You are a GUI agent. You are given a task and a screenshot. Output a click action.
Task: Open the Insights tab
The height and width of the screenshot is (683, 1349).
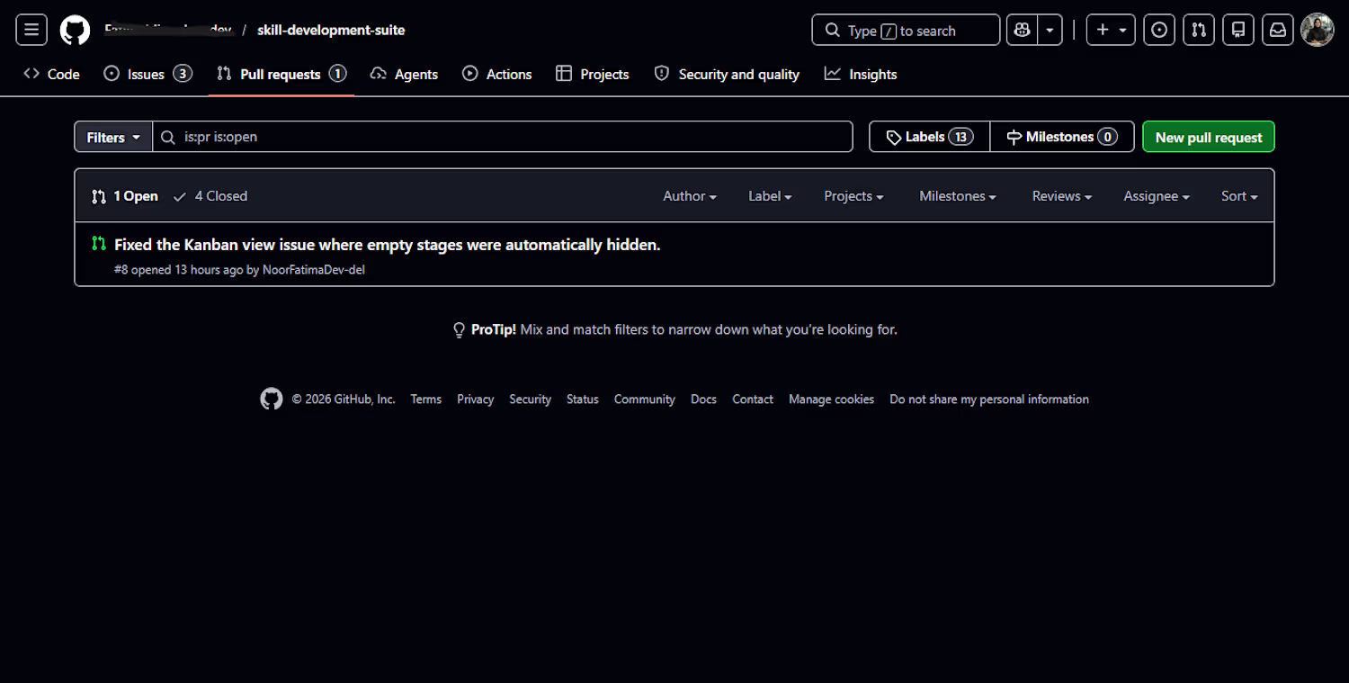point(861,74)
